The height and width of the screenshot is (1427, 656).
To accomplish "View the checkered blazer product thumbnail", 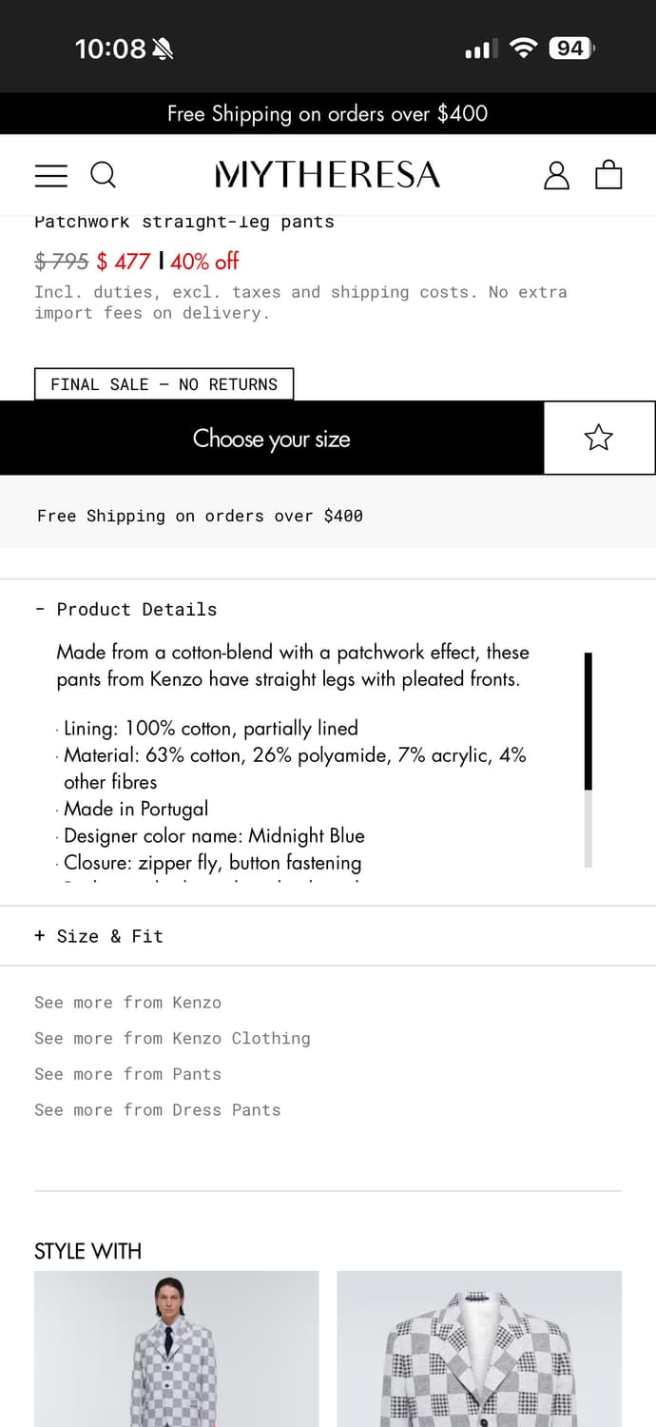I will coord(479,1349).
